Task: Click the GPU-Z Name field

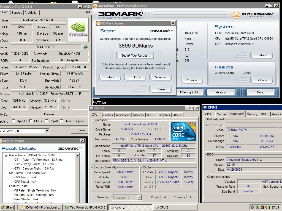Action: coord(38,20)
